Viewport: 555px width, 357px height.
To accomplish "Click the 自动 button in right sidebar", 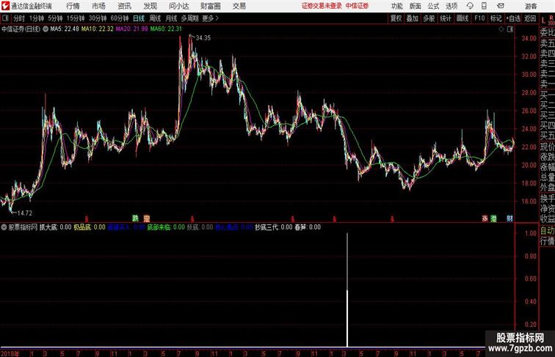I will click(x=547, y=231).
